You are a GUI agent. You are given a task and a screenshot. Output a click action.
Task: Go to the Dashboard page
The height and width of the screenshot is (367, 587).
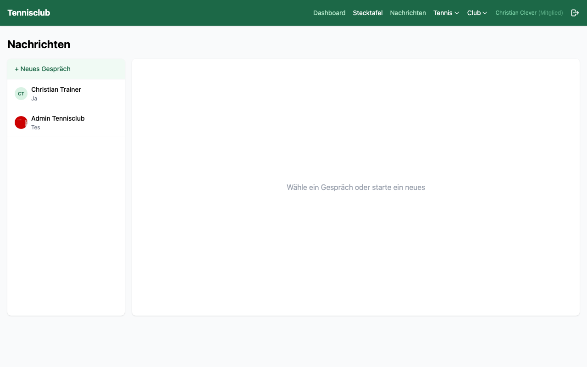tap(329, 13)
